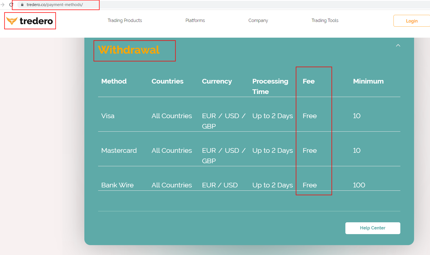Click the minimum 10 in Mastercard row

point(357,151)
